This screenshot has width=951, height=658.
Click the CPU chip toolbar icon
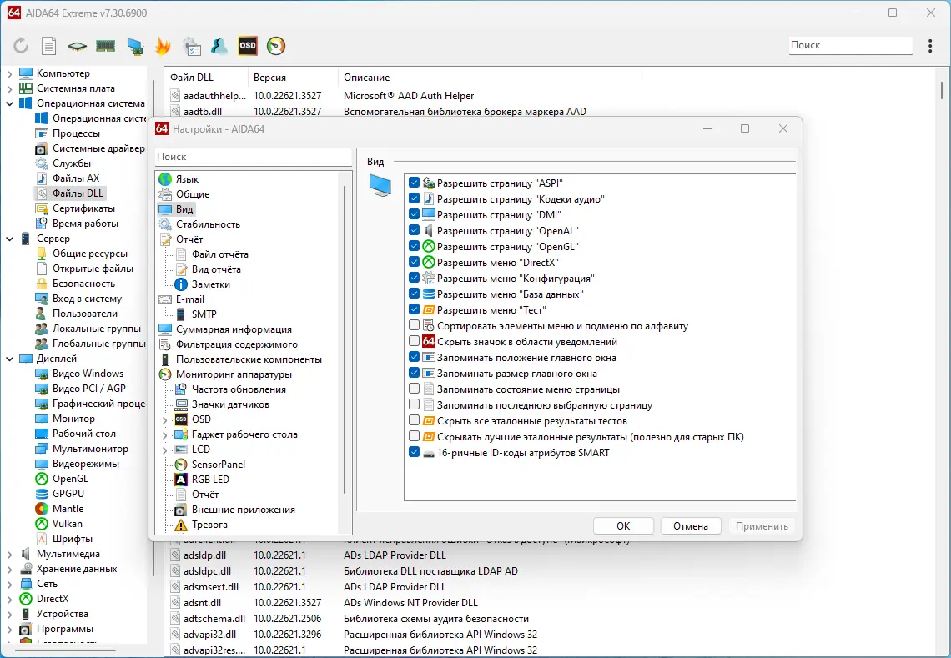click(x=77, y=46)
